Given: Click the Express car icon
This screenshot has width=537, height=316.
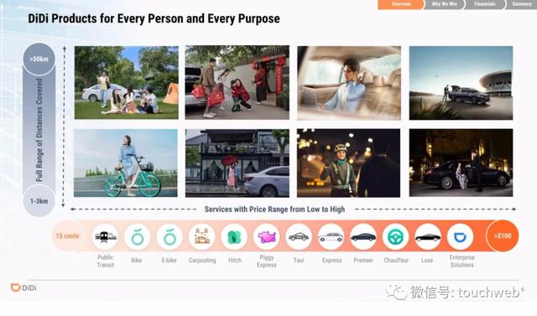Looking at the screenshot, I should [x=331, y=236].
